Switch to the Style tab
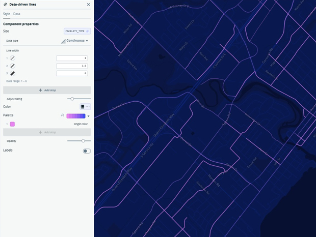316x237 pixels. (x=7, y=14)
